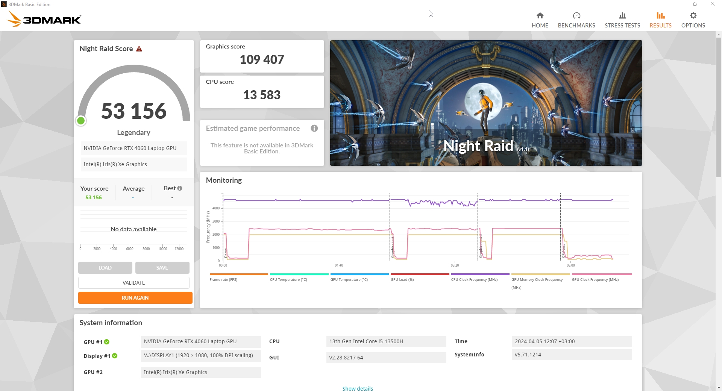Viewport: 722px width, 391px height.
Task: Click the Benchmarks gauge icon
Action: [576, 15]
